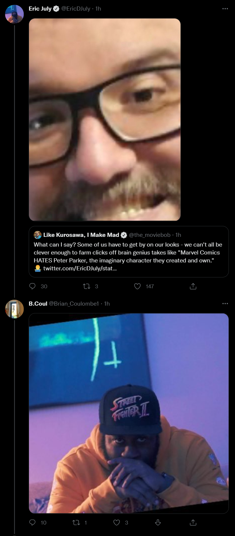Reply to B.Coul's tweet
The height and width of the screenshot is (536, 235).
33,522
